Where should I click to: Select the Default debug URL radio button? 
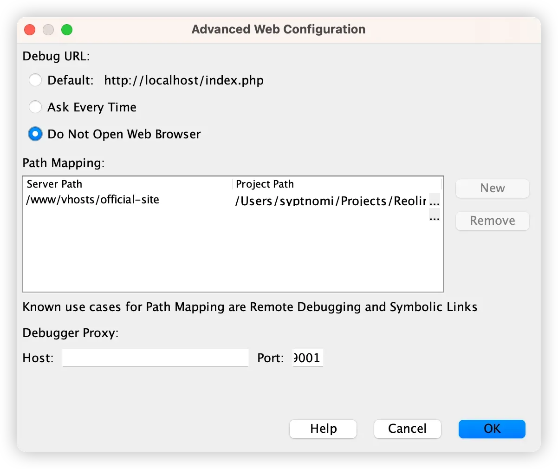[x=35, y=80]
